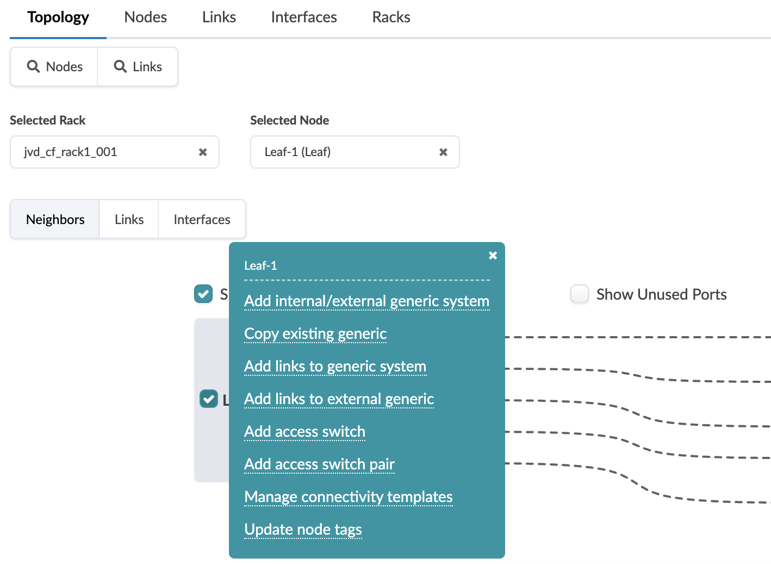Choose Add internal/external generic system
Image resolution: width=771 pixels, height=564 pixels.
tap(366, 301)
